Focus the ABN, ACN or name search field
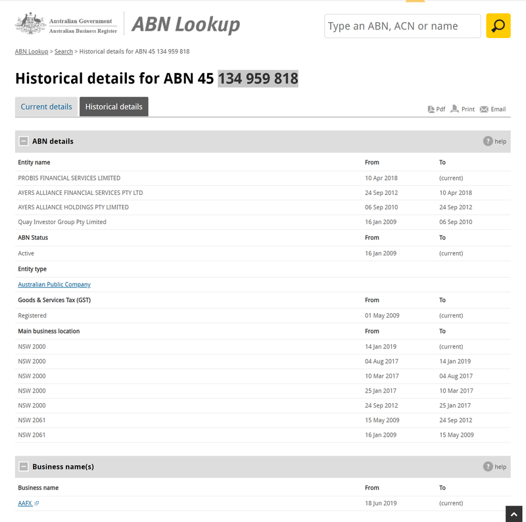Viewport: 526px width, 522px height. 402,26
